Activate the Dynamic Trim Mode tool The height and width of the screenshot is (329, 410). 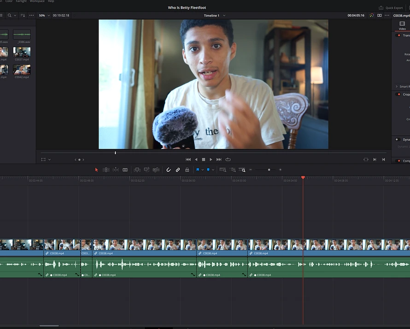tap(116, 170)
